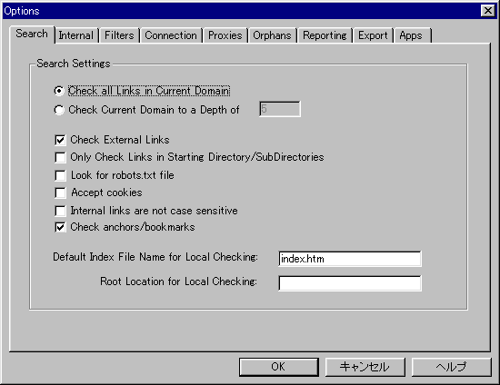This screenshot has width=500, height=385.
Task: Open the Filters tab
Action: point(119,35)
